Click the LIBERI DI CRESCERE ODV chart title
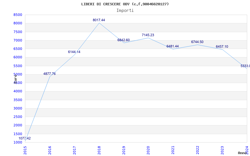250x156 pixels. 125,4
